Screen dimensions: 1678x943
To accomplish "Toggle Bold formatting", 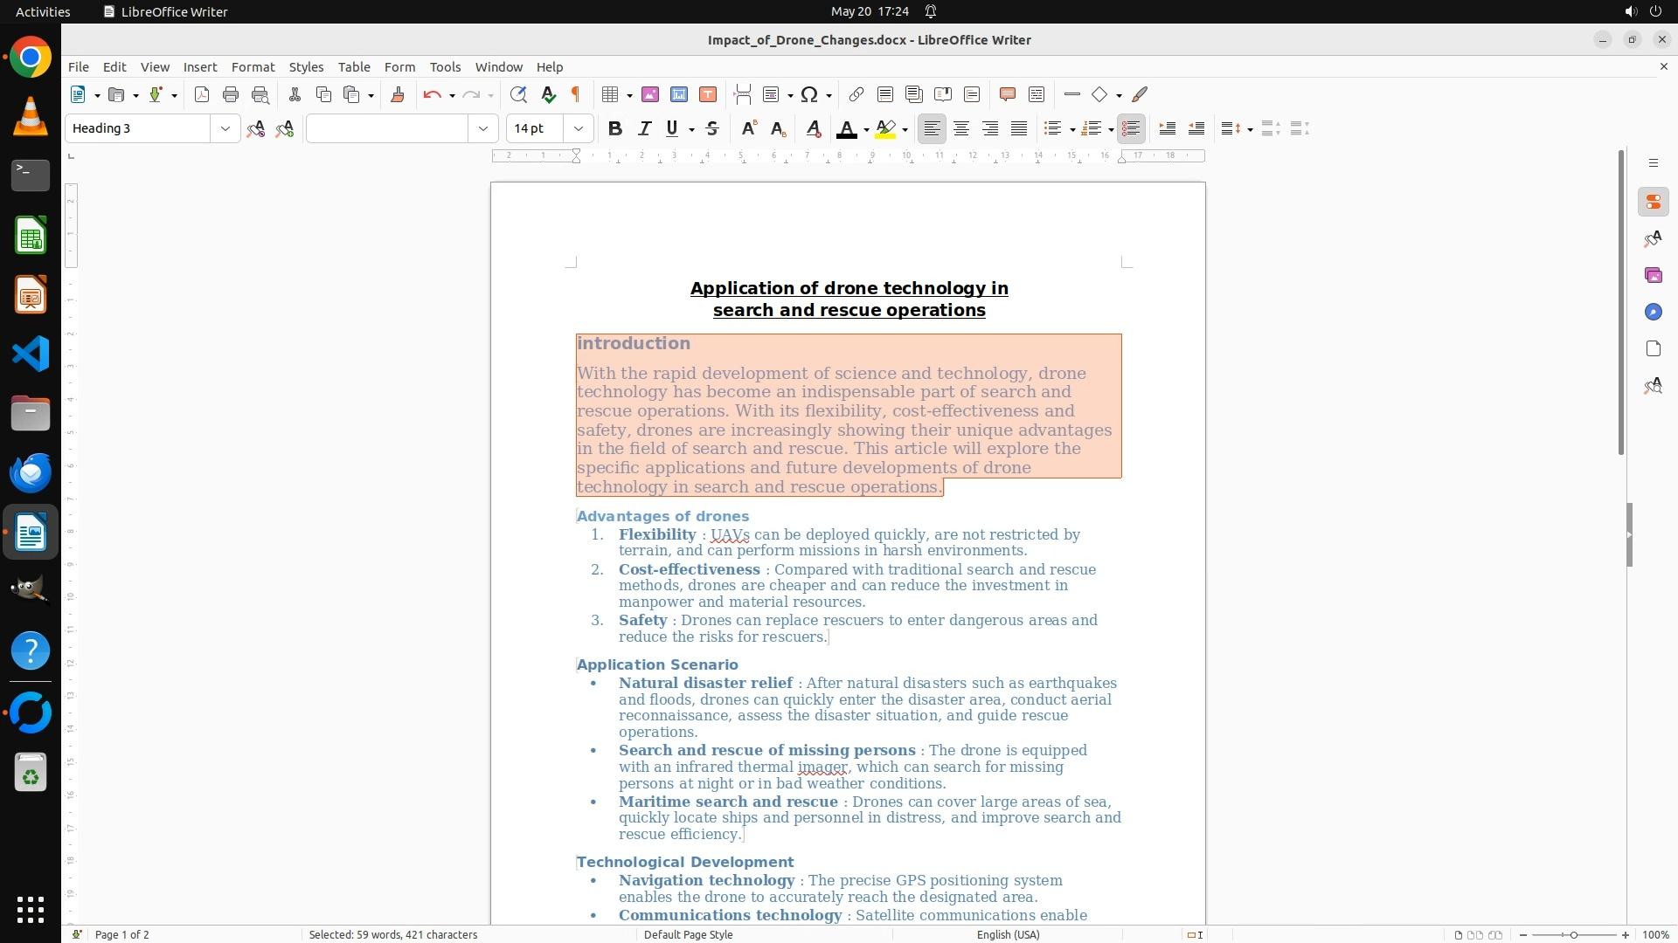I will coord(615,128).
